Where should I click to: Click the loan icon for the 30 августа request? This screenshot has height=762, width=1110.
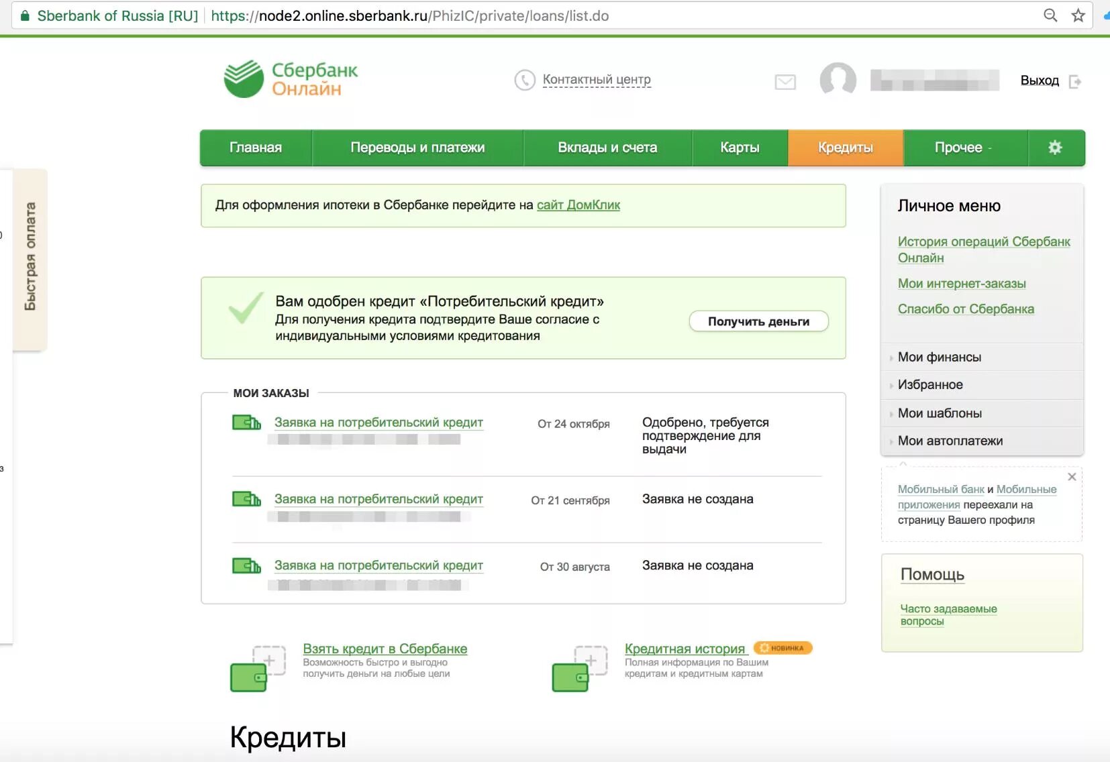[246, 565]
